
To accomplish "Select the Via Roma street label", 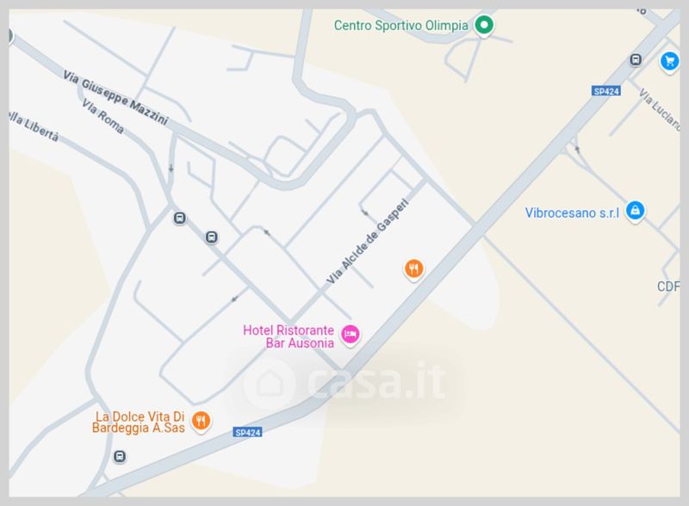I will tap(102, 116).
